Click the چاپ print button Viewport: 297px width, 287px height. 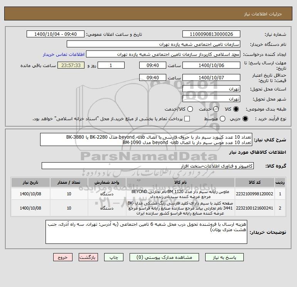114,257
